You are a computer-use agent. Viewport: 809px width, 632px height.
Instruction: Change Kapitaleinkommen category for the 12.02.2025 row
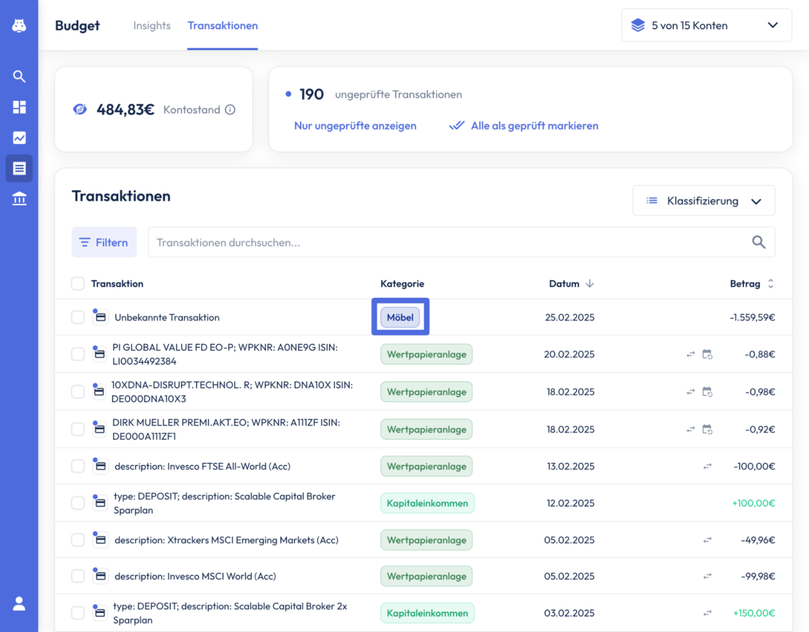427,503
